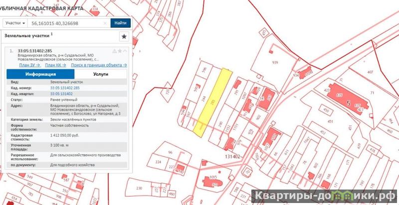Open the План КК link

(55, 65)
